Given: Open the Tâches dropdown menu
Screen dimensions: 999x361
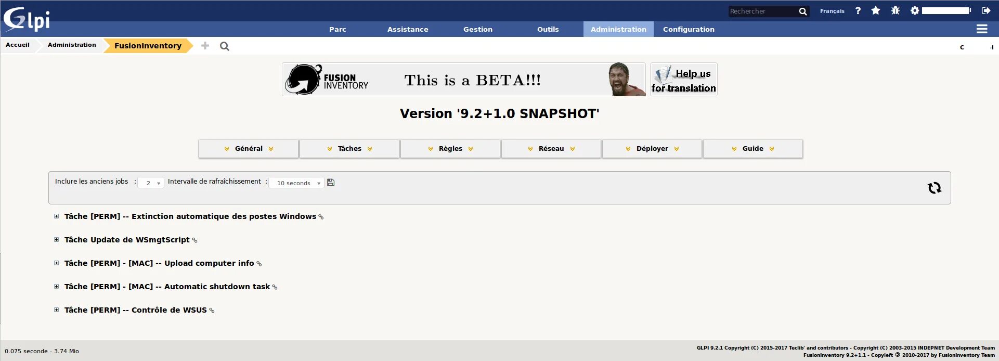Looking at the screenshot, I should point(349,149).
